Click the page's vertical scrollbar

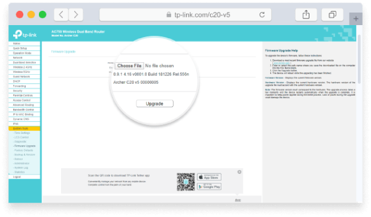click(359, 59)
